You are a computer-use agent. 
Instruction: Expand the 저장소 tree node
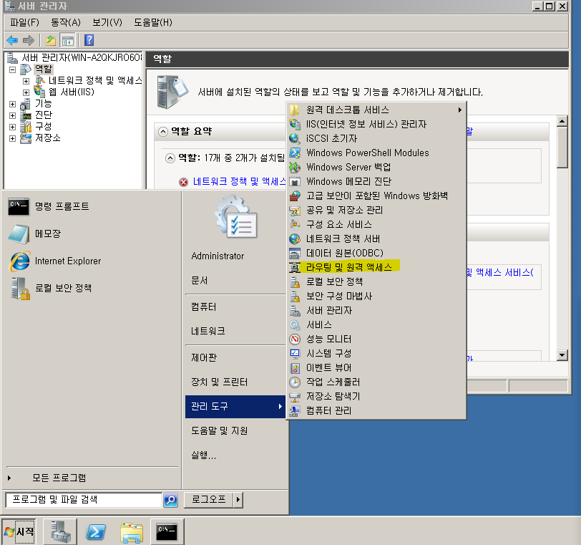click(x=13, y=139)
